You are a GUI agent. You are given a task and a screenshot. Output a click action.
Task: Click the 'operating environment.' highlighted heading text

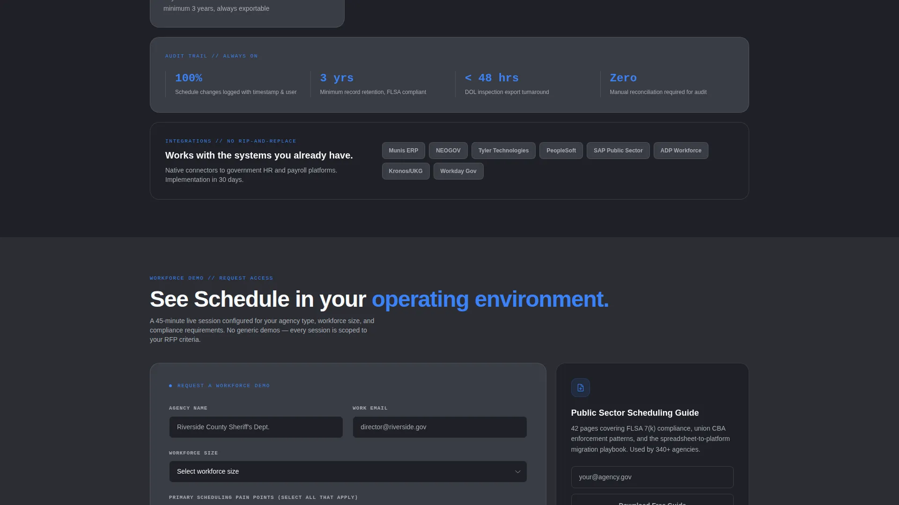[490, 299]
